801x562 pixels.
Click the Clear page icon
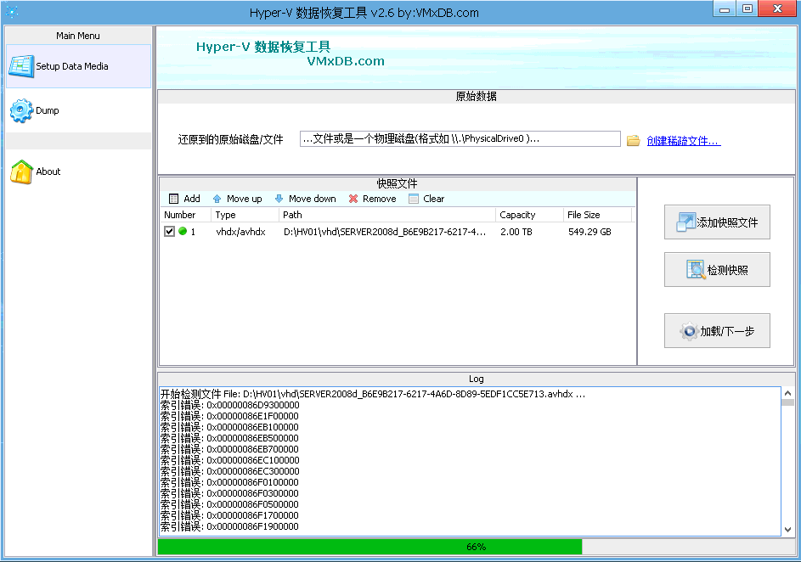coord(414,199)
